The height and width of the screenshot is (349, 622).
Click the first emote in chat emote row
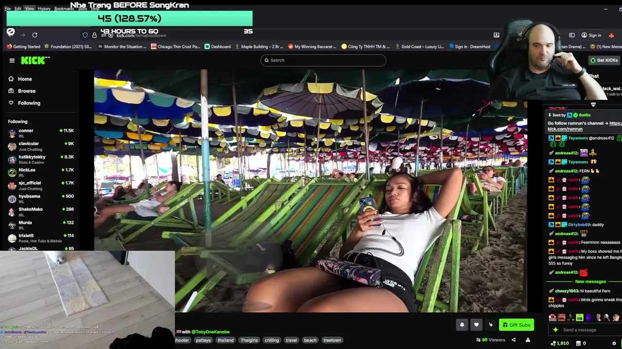click(x=553, y=317)
